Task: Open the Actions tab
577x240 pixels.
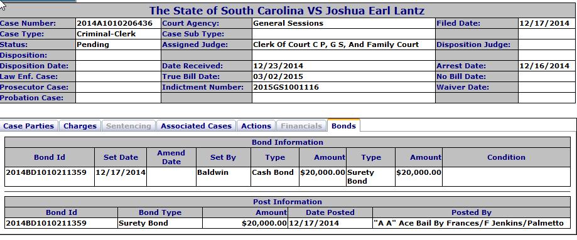Action: (x=256, y=126)
